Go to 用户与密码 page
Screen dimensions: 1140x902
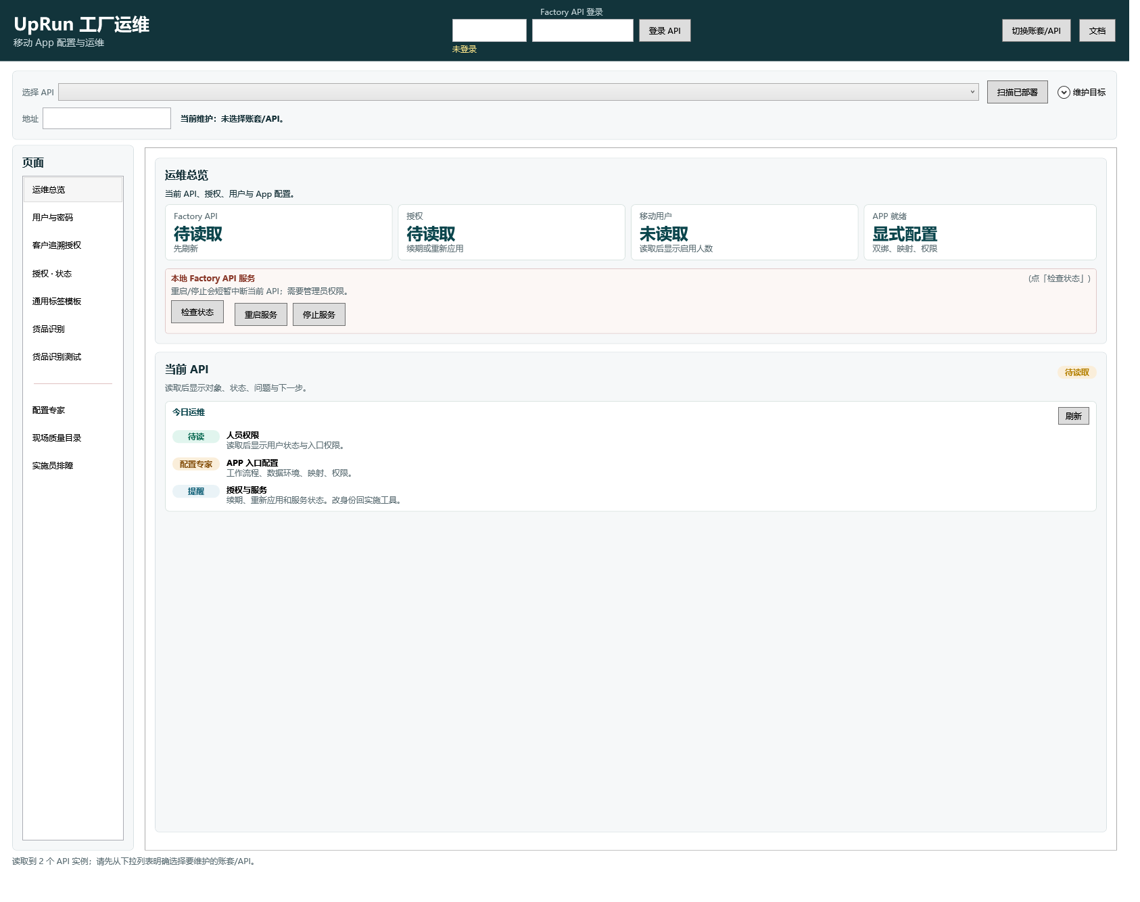click(73, 217)
